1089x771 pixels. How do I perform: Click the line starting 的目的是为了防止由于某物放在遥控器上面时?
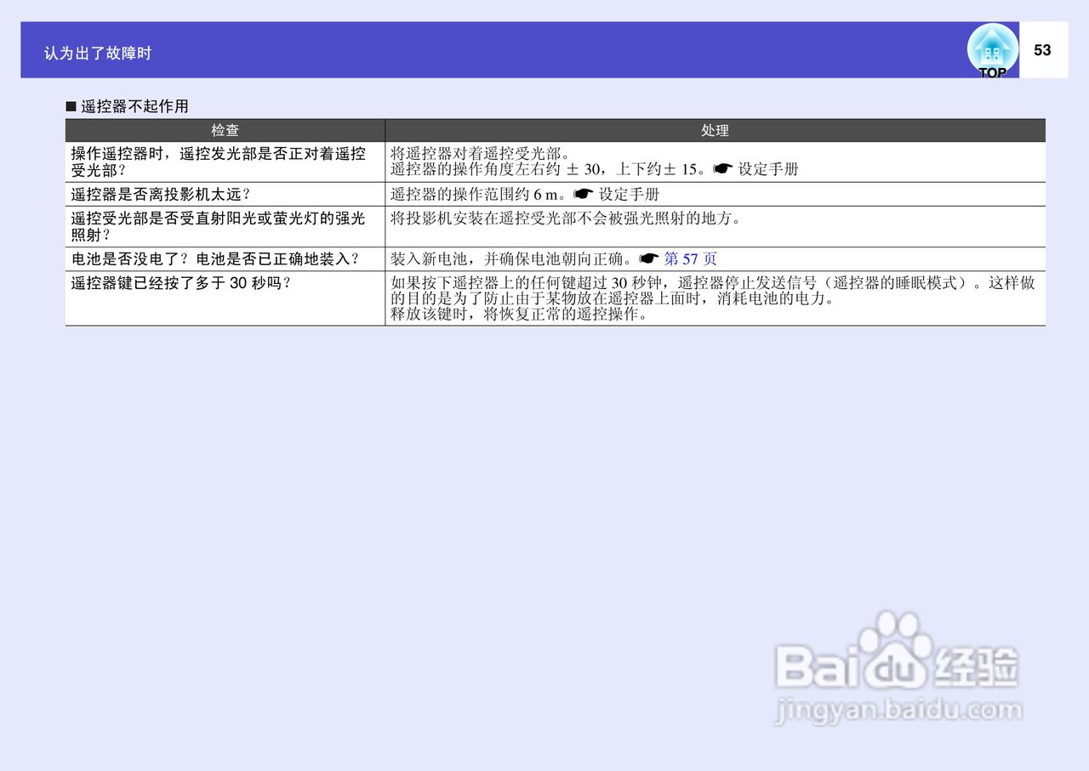click(613, 298)
